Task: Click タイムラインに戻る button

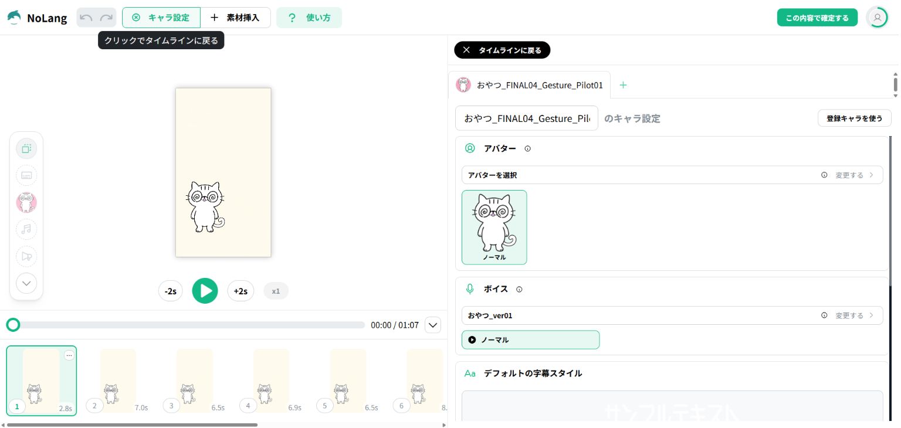Action: (502, 50)
